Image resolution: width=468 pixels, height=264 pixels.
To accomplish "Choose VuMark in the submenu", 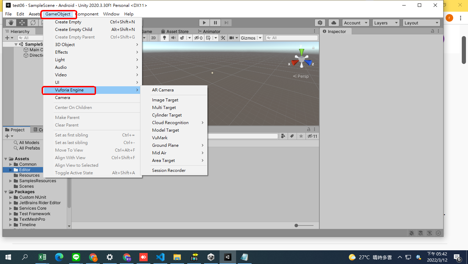I will (174, 138).
